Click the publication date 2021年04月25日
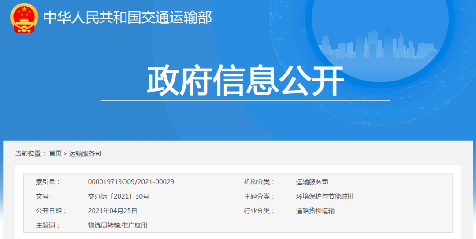 [x=112, y=211]
